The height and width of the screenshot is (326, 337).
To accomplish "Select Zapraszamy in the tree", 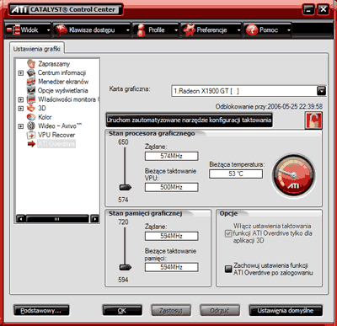I will pyautogui.click(x=54, y=64).
